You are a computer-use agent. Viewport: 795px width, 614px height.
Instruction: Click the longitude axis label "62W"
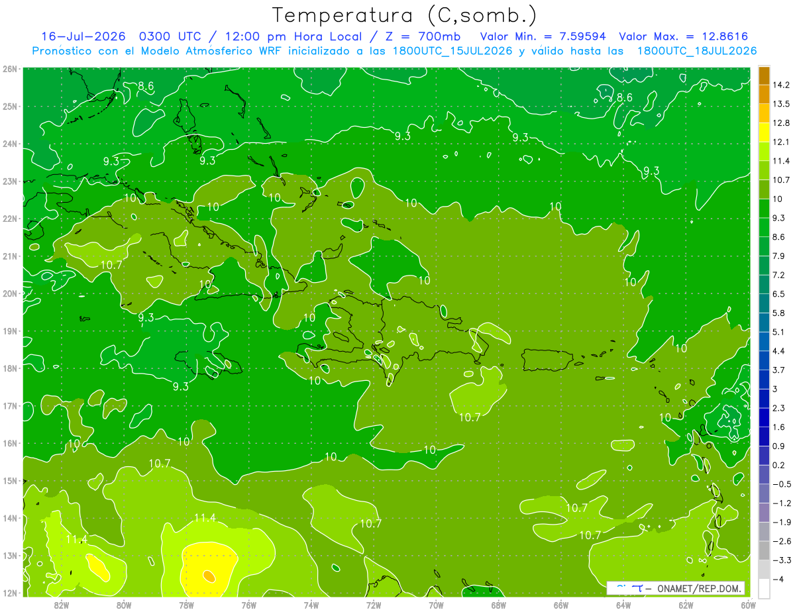pyautogui.click(x=686, y=605)
